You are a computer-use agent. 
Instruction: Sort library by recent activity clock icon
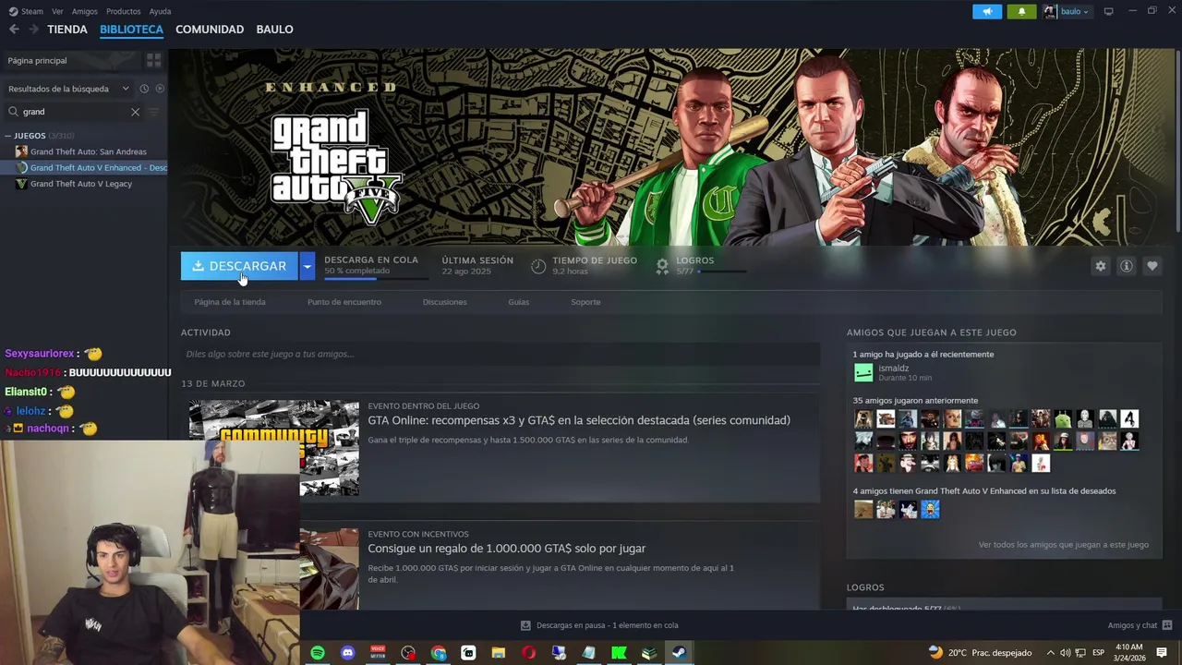(144, 89)
